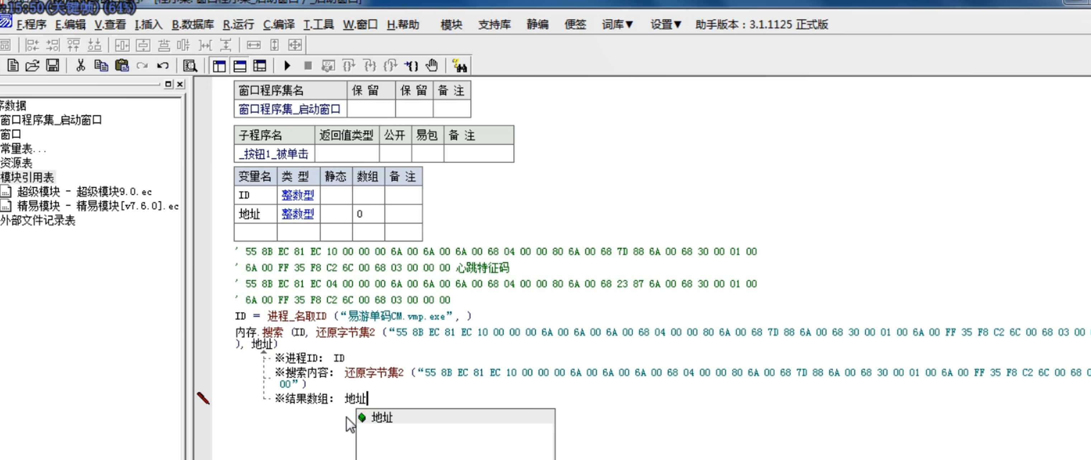The image size is (1091, 460).
Task: Open the find magnifier icon
Action: [x=190, y=66]
